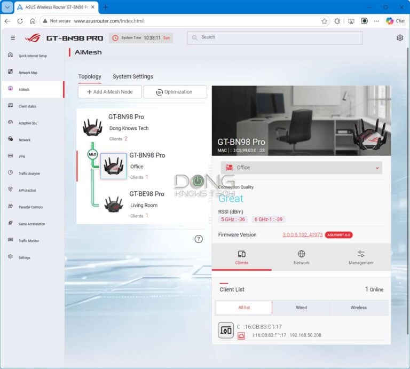This screenshot has height=369, width=410.
Task: Click the Great connection quality text
Action: click(x=231, y=199)
